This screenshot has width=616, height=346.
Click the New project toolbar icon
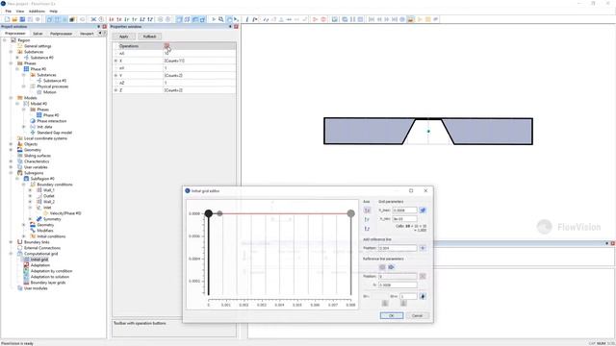point(7,19)
